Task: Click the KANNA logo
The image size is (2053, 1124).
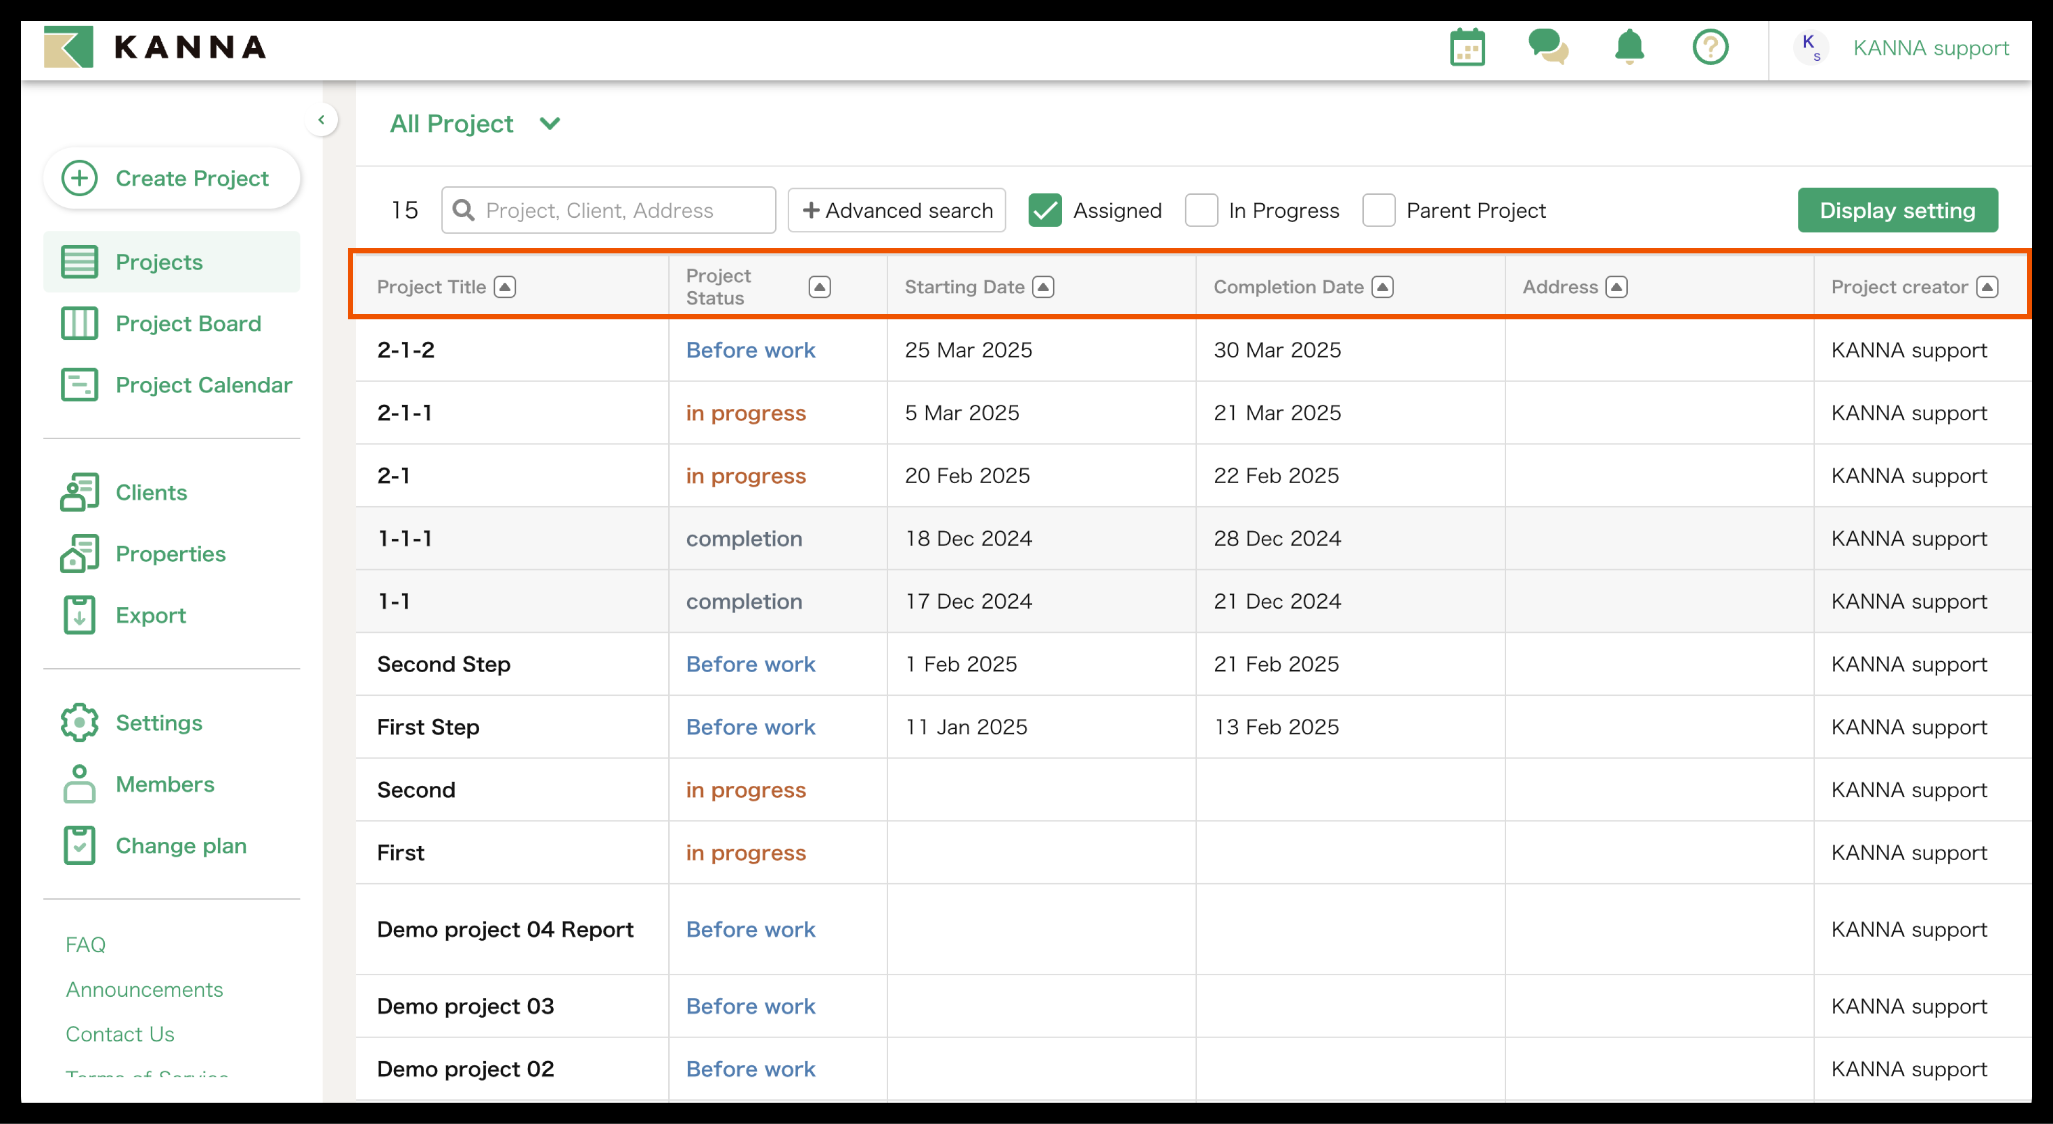Action: pyautogui.click(x=156, y=47)
